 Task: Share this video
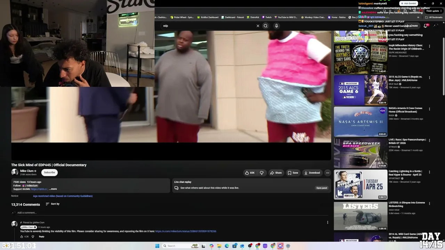[276, 173]
